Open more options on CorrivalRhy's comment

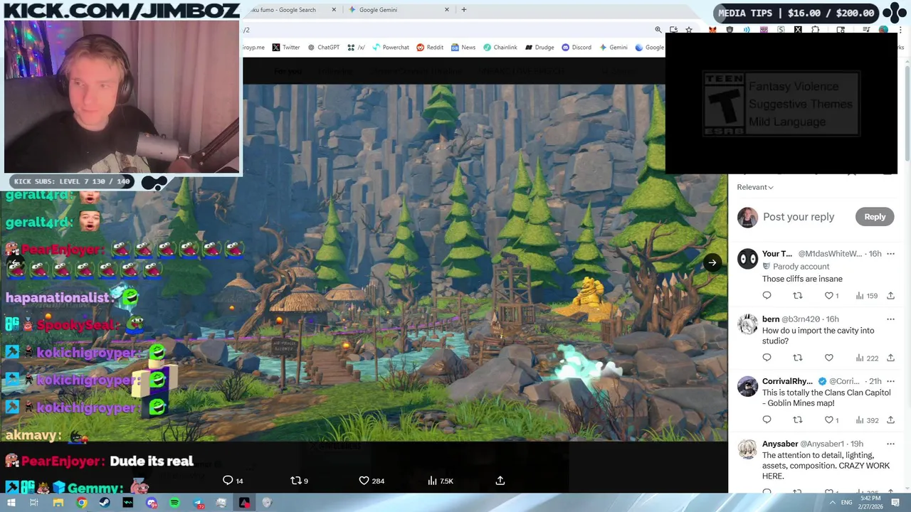click(x=890, y=381)
